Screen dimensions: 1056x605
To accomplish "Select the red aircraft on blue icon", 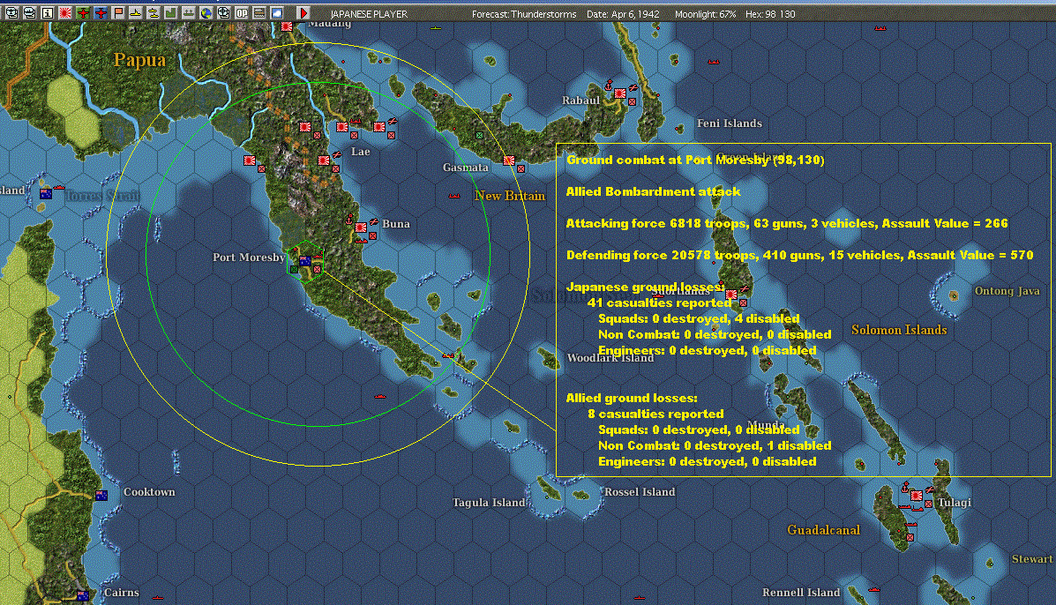I will pos(101,12).
